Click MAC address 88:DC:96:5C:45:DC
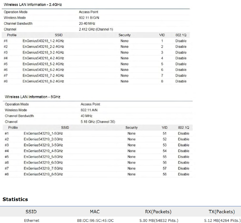This screenshot has width=241, height=223. click(x=95, y=220)
